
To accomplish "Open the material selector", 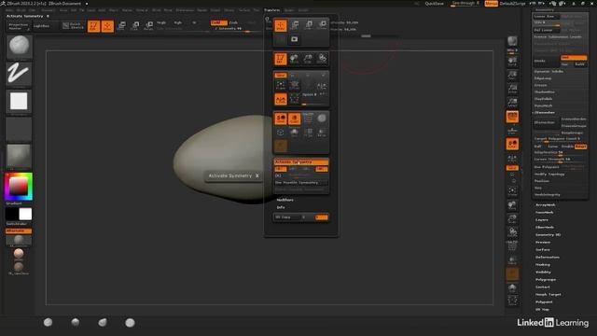I will [x=19, y=156].
